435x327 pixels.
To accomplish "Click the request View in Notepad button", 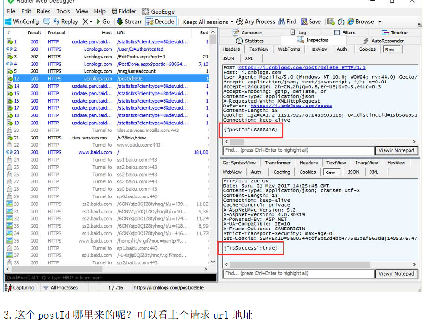I will tap(396, 150).
